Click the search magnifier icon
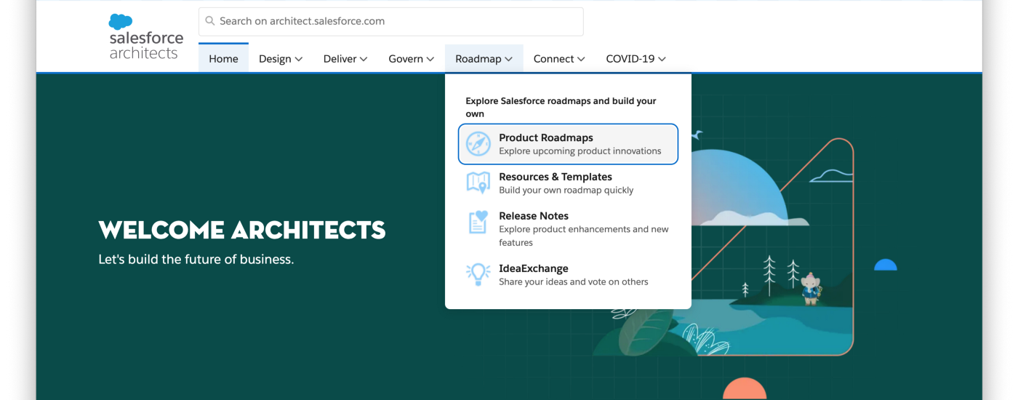The image size is (1018, 400). (210, 21)
